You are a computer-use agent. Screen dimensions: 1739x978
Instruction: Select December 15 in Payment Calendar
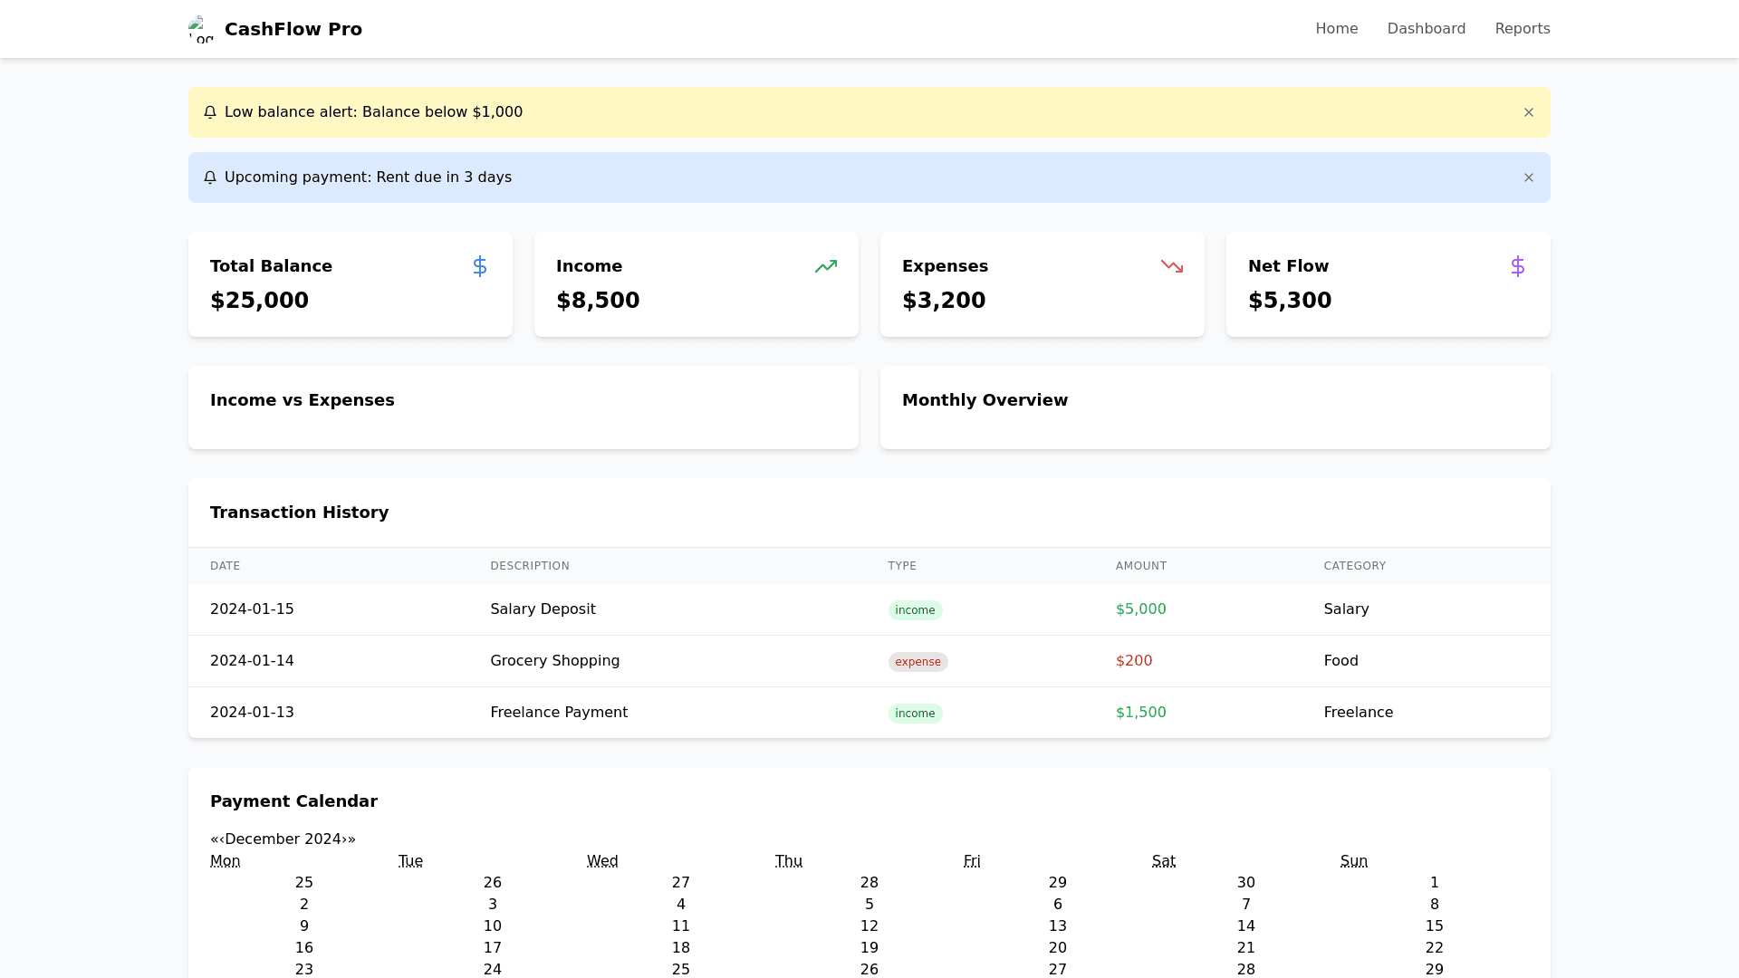pos(1434,926)
